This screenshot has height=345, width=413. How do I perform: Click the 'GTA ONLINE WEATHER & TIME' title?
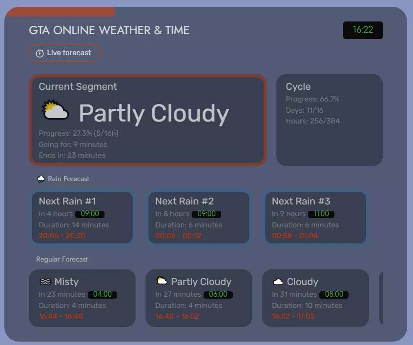109,30
